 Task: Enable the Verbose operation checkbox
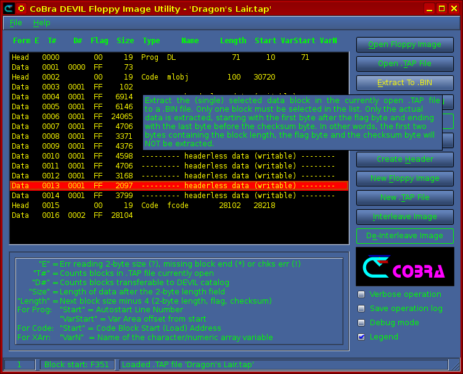click(361, 294)
